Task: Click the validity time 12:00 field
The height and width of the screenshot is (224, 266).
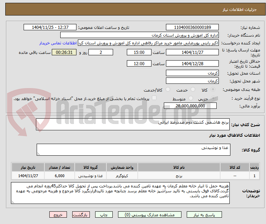Action: [x=139, y=63]
